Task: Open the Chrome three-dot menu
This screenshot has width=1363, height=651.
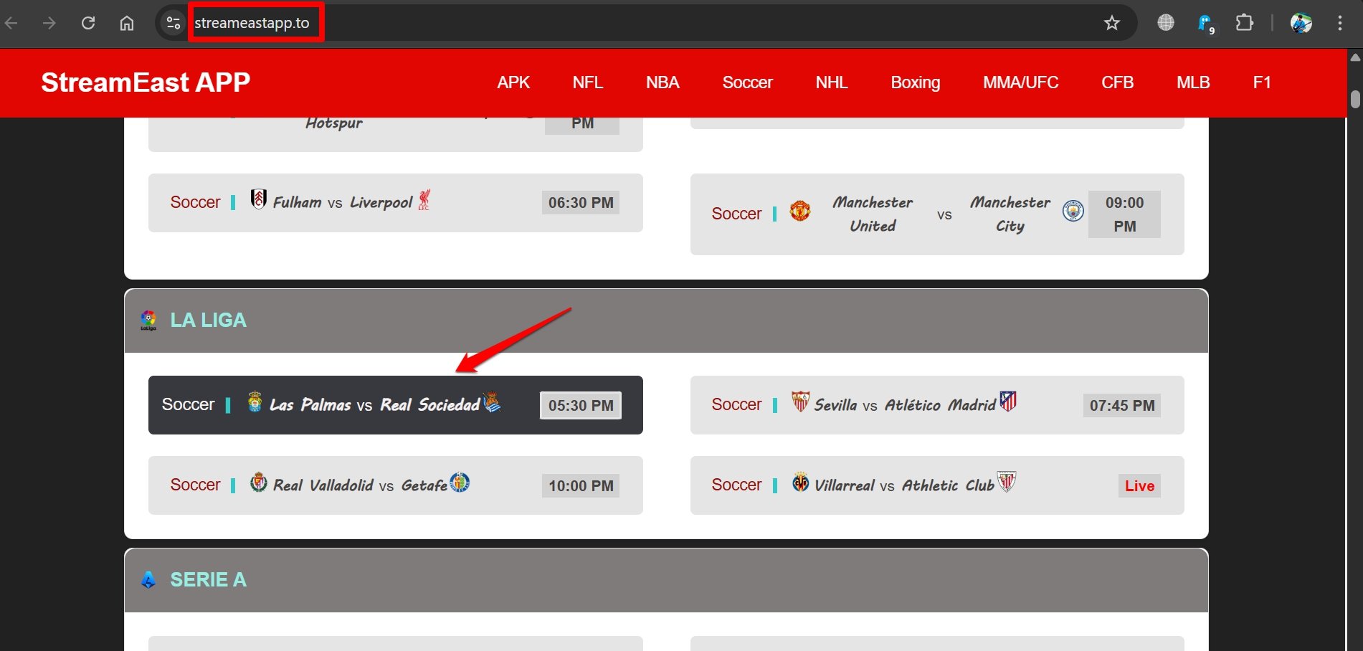Action: coord(1339,23)
